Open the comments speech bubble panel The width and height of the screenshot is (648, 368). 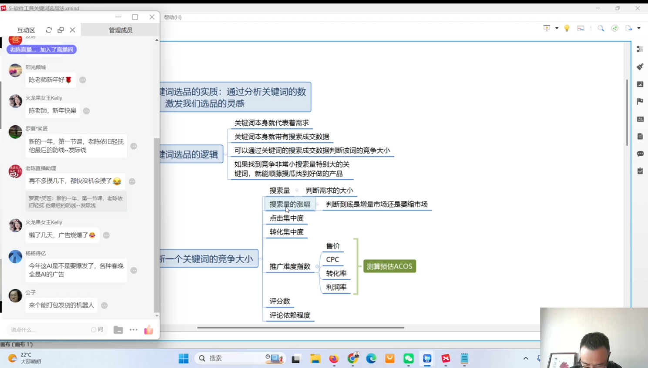pos(640,154)
